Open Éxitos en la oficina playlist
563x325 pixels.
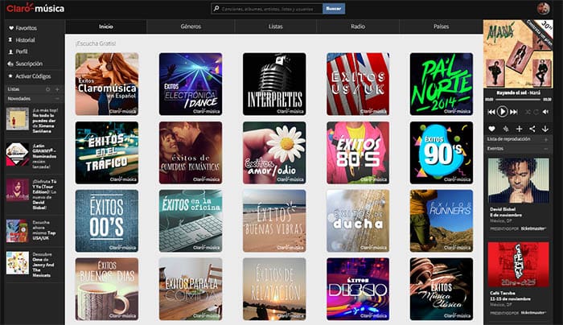[x=191, y=221]
